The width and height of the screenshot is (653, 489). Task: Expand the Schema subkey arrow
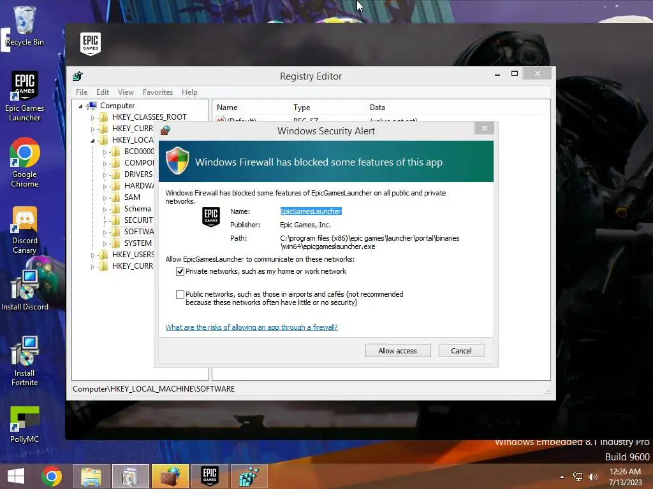point(105,209)
